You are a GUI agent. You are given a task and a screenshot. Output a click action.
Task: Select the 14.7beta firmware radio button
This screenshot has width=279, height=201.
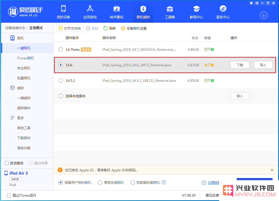61,49
